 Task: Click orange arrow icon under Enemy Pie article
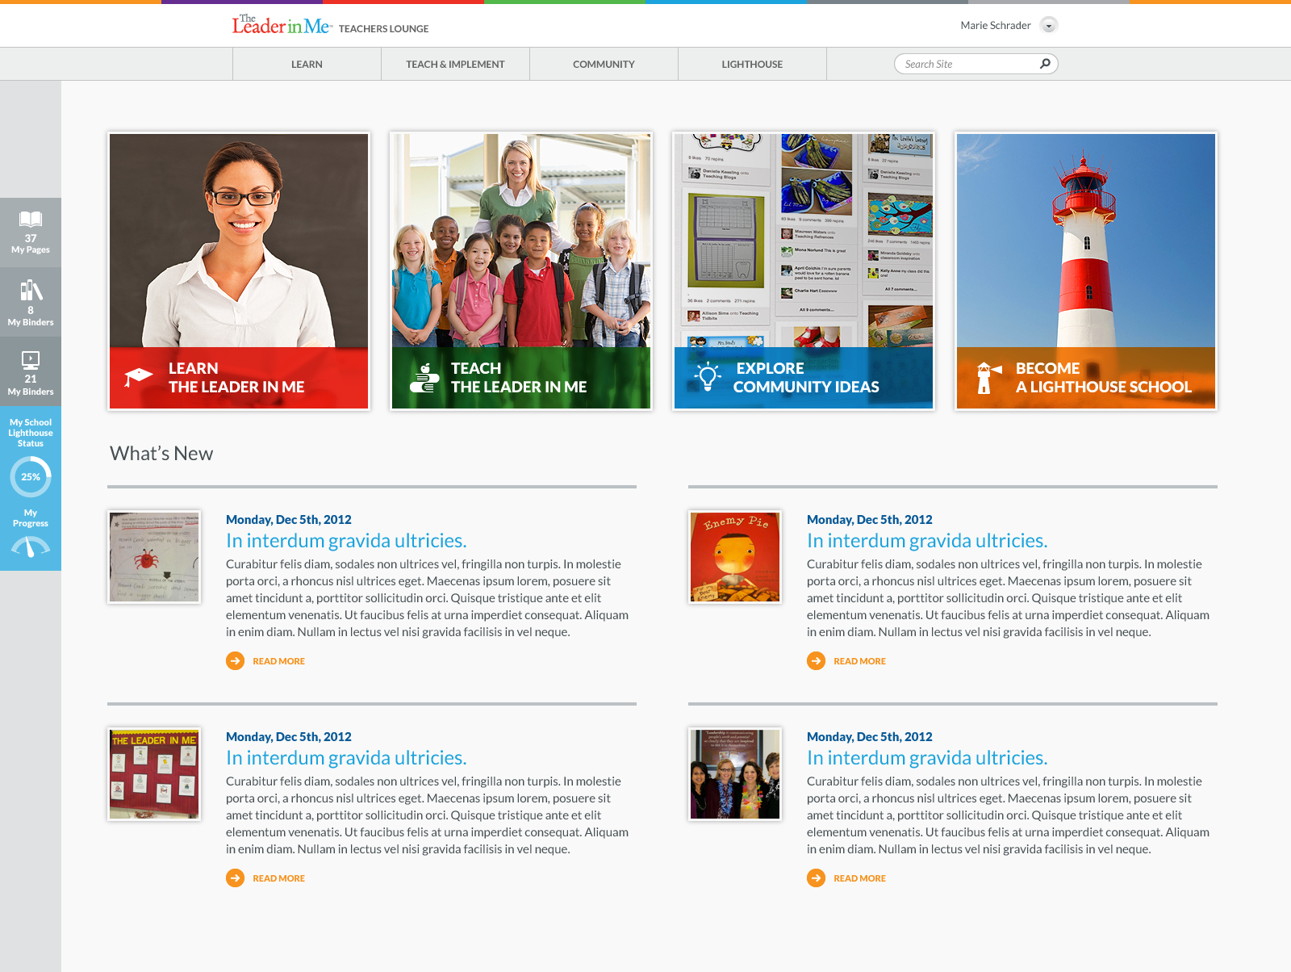816,661
